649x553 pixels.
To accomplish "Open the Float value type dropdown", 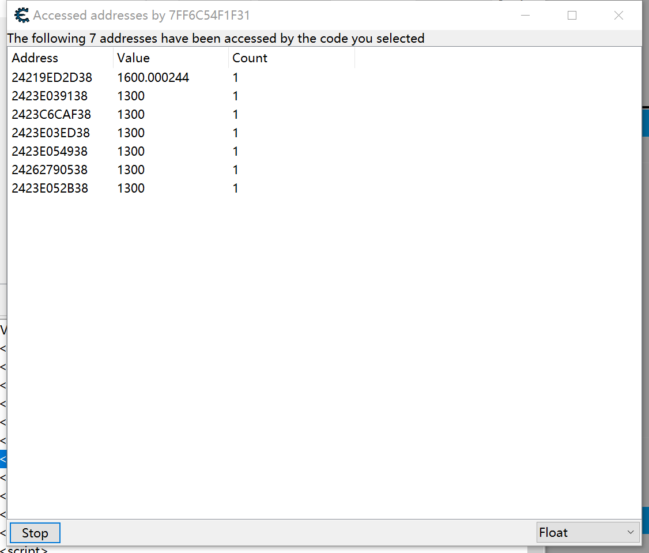I will pos(587,532).
